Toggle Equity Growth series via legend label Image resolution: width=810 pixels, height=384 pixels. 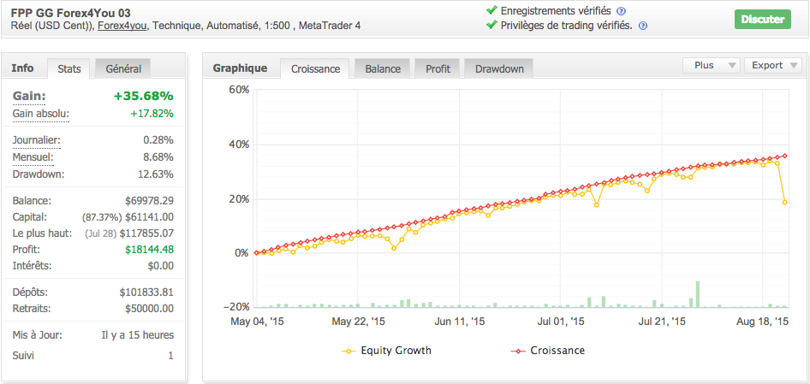point(396,351)
